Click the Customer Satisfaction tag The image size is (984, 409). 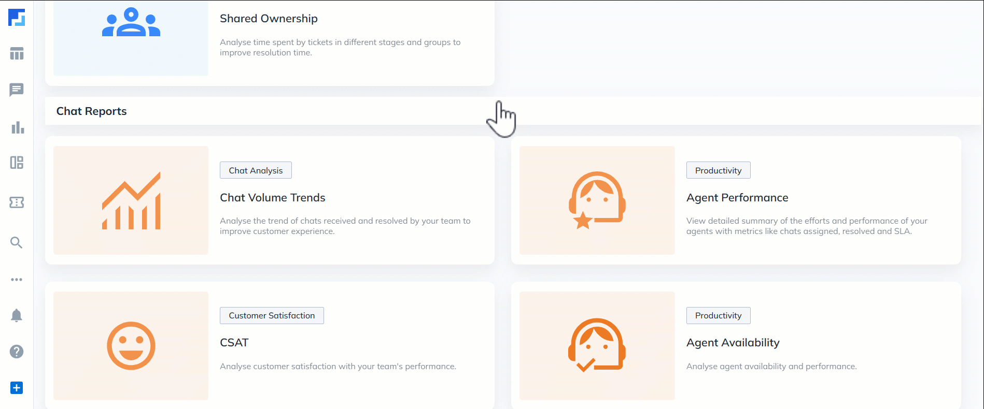click(x=272, y=315)
